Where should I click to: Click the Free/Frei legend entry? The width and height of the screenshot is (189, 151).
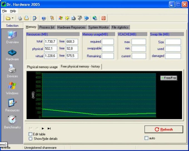coord(169,78)
